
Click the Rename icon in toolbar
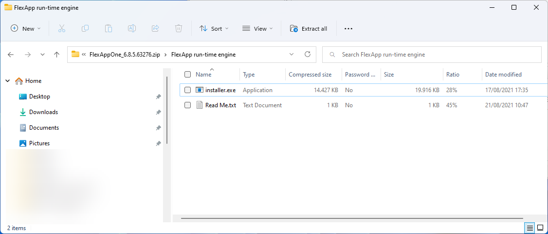click(132, 29)
